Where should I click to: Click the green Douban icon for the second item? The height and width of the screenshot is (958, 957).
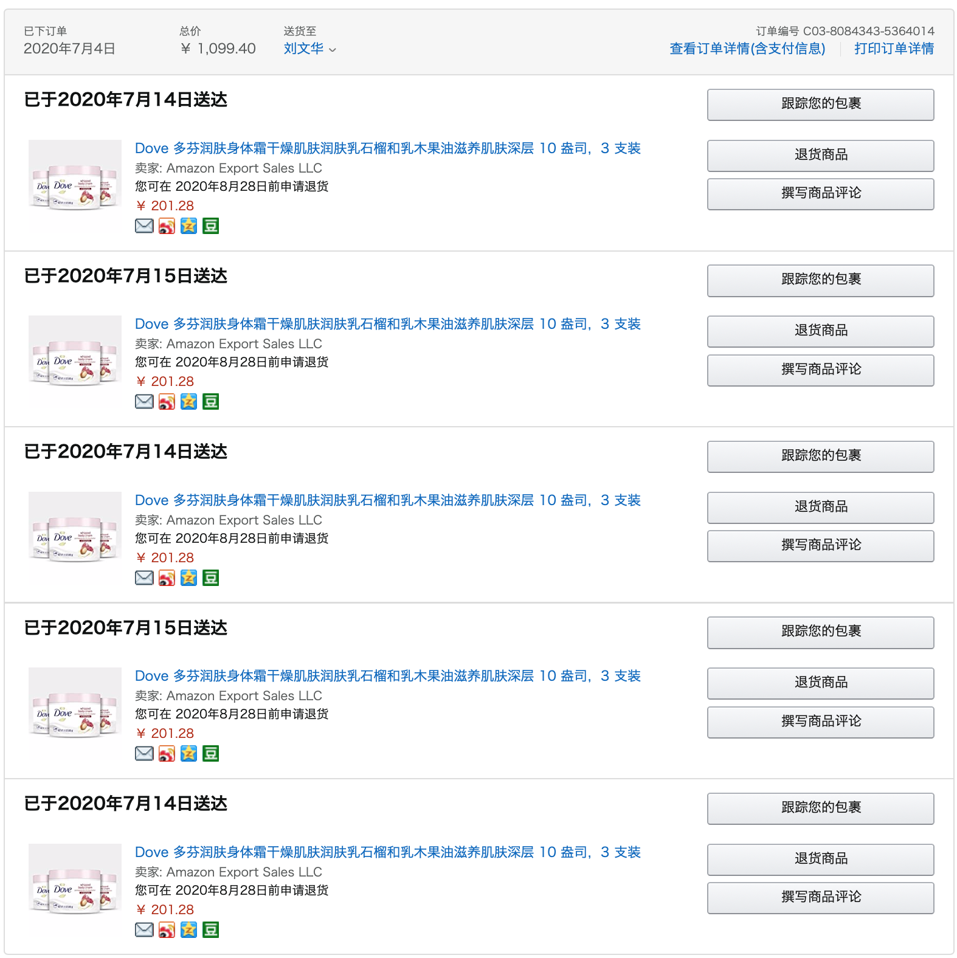click(x=210, y=402)
